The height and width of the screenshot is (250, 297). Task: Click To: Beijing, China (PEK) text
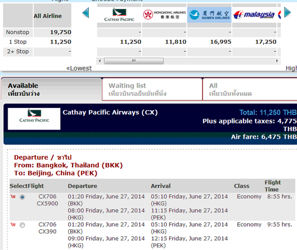pyautogui.click(x=56, y=173)
